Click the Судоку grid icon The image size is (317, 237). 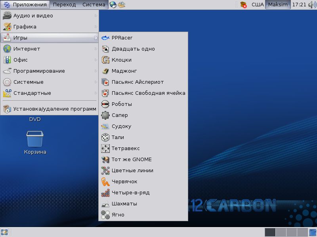(x=105, y=126)
